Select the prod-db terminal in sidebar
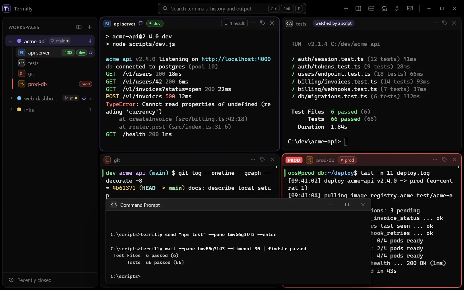The height and width of the screenshot is (290, 464). (55, 84)
